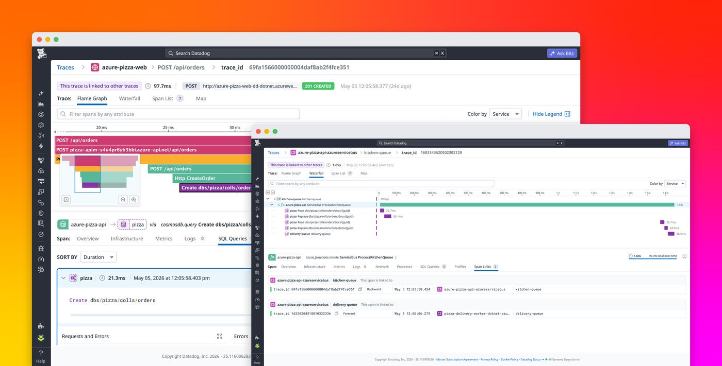Collapse the azure-pizza-api ServiceBus ProcessKitchenQueue row

(272, 204)
